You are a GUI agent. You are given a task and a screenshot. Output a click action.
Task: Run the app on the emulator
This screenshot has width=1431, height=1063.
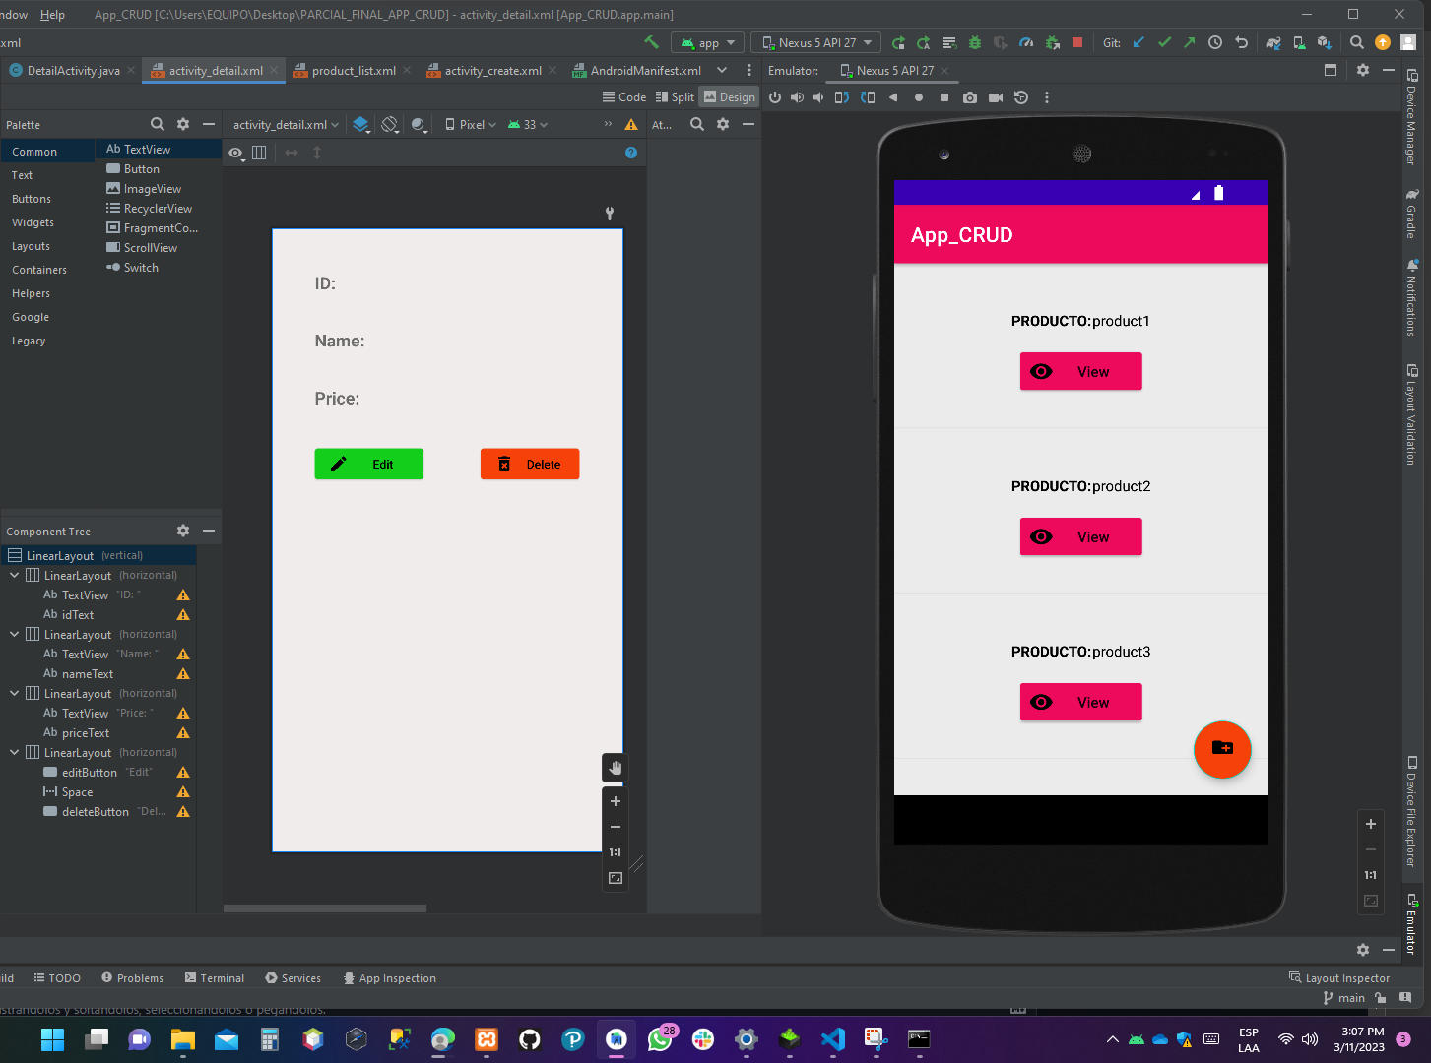click(898, 42)
